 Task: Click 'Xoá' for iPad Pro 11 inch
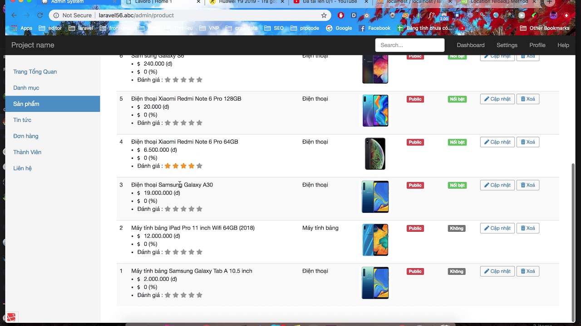(528, 228)
